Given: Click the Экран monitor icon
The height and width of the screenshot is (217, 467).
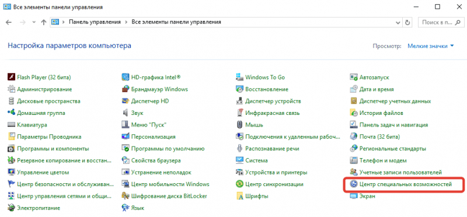Looking at the screenshot, I should coord(354,196).
